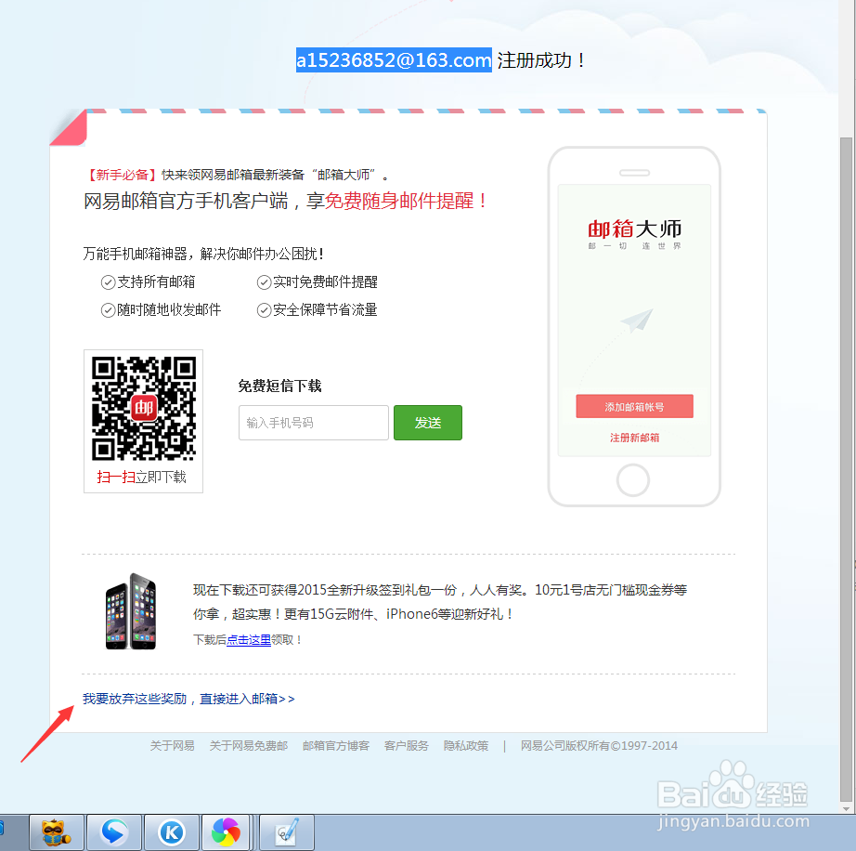
Task: Click the highlighted a15236852@163.com address
Action: 394,60
